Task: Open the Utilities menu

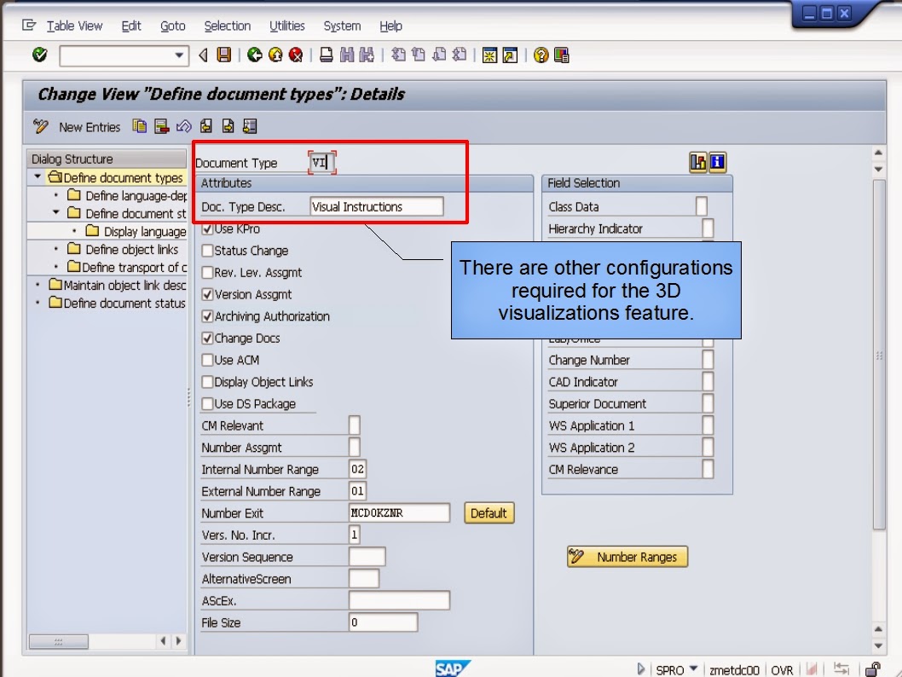Action: click(x=286, y=26)
